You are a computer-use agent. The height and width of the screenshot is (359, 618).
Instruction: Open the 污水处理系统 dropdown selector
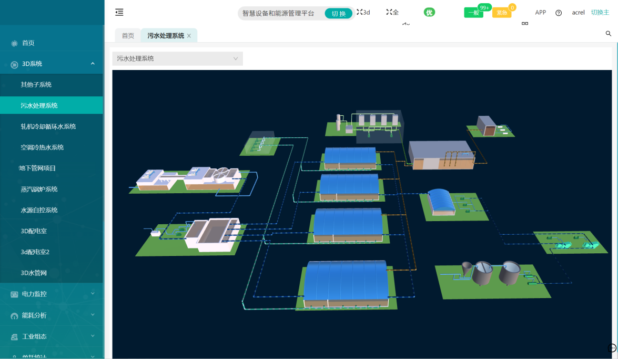[177, 58]
